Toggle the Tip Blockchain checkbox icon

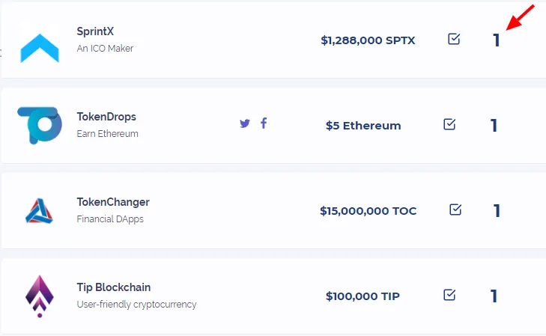tap(449, 295)
